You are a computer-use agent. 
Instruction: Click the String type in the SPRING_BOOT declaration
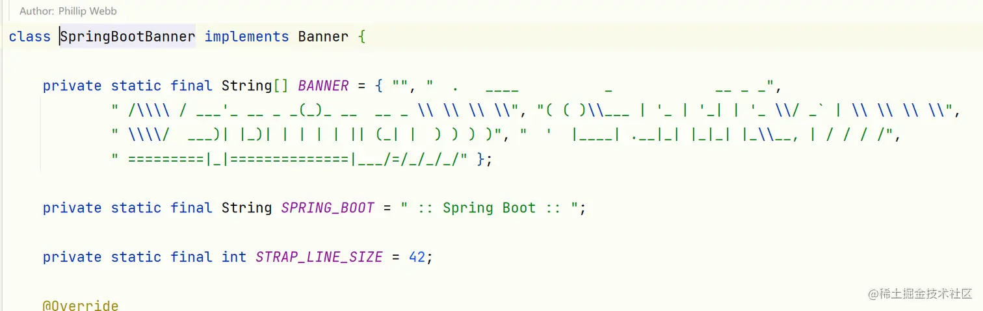coord(246,208)
